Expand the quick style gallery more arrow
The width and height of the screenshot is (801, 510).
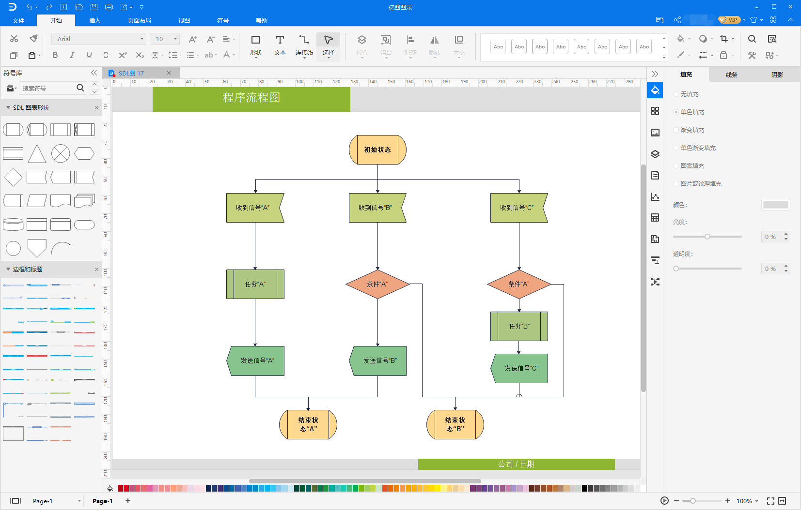pos(664,57)
